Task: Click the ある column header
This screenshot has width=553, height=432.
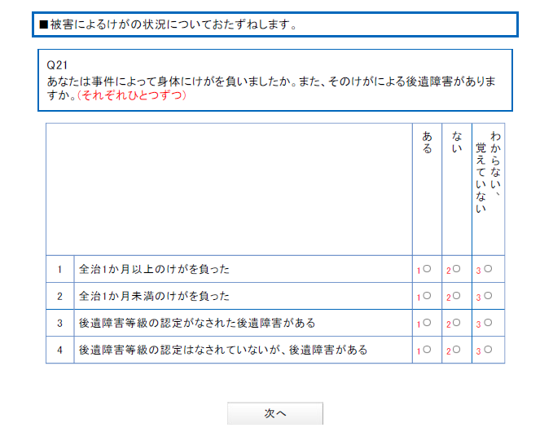Action: 427,143
